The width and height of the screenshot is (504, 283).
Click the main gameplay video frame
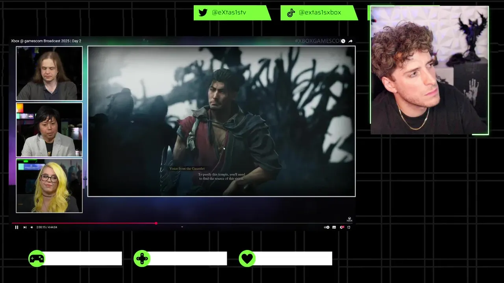[x=221, y=121]
